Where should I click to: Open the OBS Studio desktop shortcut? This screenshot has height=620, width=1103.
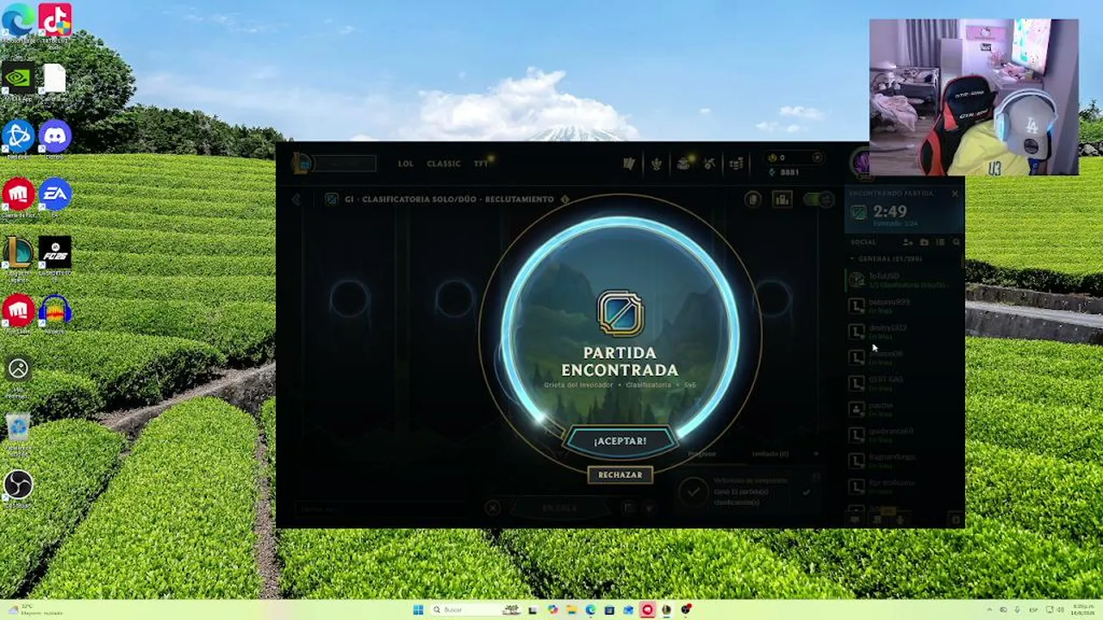point(18,486)
